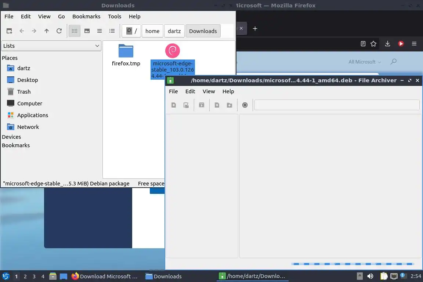Expand the All Microsoft dropdown
Image resolution: width=423 pixels, height=282 pixels.
pos(365,62)
